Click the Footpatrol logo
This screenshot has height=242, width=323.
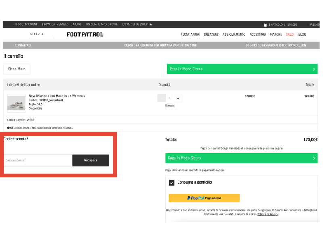click(85, 35)
